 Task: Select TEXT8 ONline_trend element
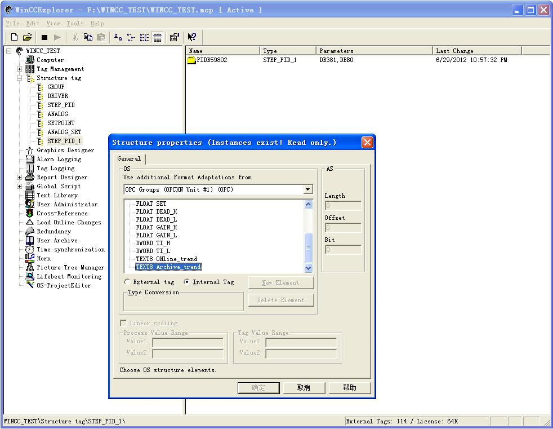[167, 259]
